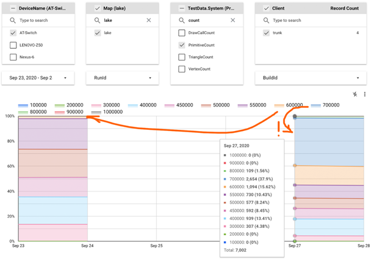This screenshot has height=259, width=371.
Task: Open the date range dropdown
Action: click(38, 78)
